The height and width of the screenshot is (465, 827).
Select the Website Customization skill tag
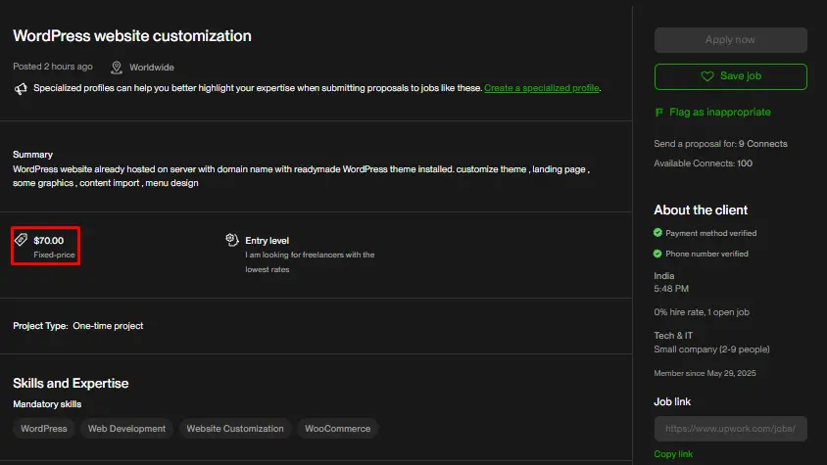click(235, 429)
